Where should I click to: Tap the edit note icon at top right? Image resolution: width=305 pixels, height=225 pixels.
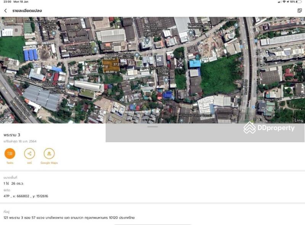[300, 11]
